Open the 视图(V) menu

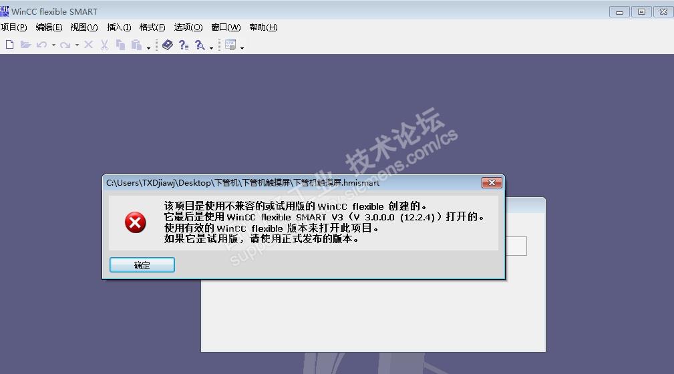point(84,27)
